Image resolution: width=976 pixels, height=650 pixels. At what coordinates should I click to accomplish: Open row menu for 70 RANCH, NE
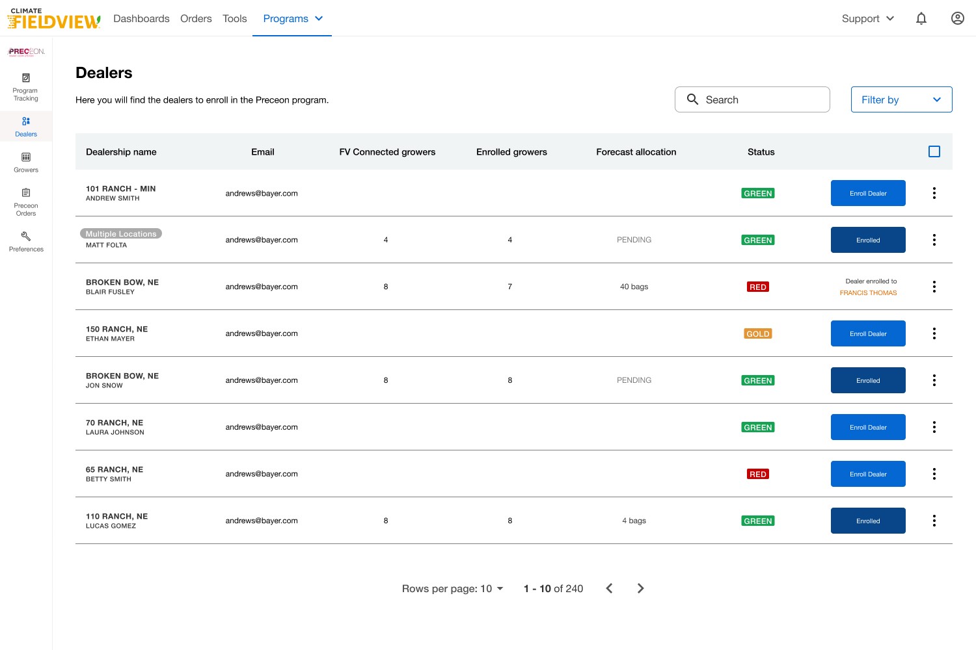(934, 427)
